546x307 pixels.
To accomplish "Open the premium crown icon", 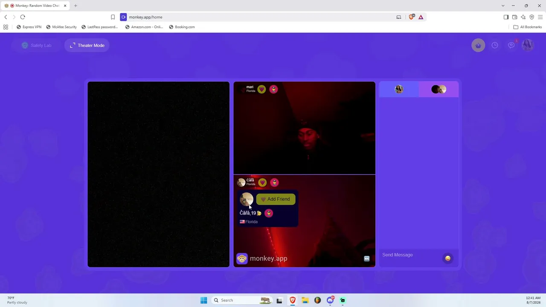I will pos(478,45).
